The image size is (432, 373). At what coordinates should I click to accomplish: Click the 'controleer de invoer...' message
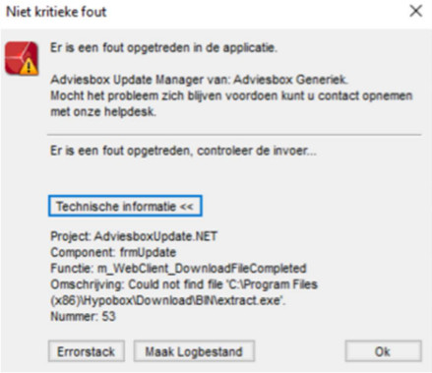[257, 151]
